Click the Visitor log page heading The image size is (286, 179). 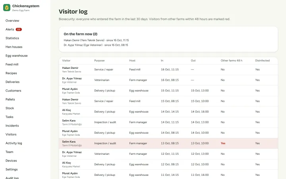pyautogui.click(x=73, y=12)
